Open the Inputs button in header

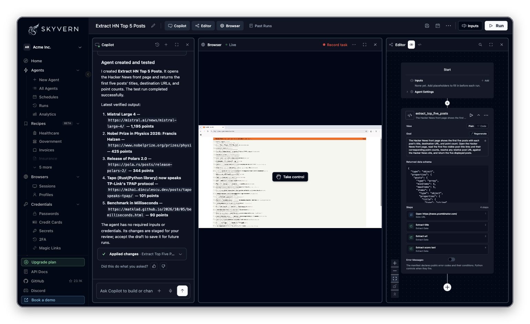470,26
